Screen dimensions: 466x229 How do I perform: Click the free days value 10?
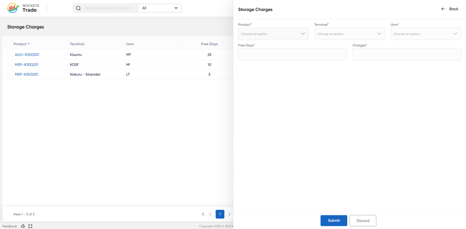[x=209, y=65]
